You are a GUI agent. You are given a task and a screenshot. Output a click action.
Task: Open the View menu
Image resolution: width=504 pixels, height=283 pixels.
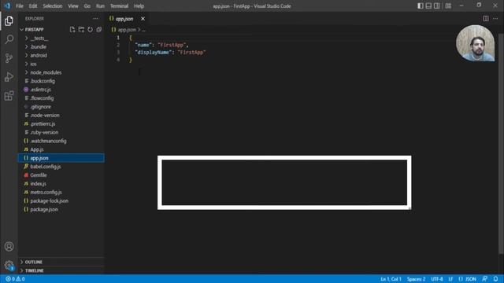[73, 6]
